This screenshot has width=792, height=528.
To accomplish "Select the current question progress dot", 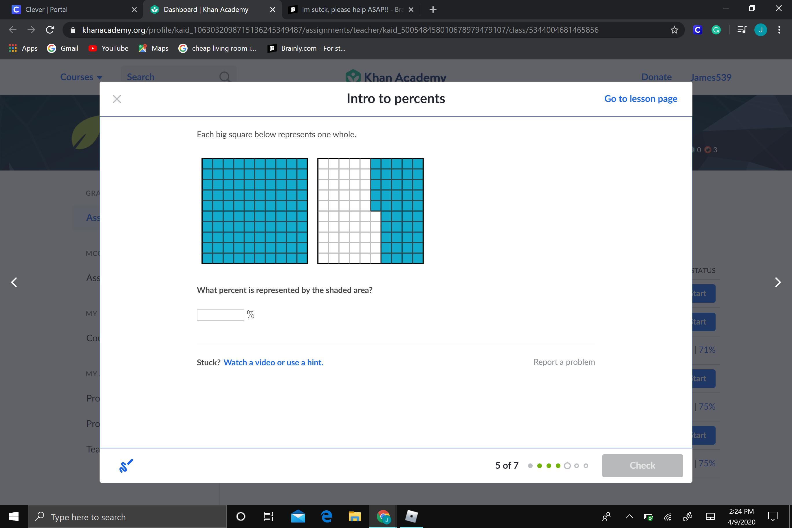I will tap(567, 466).
